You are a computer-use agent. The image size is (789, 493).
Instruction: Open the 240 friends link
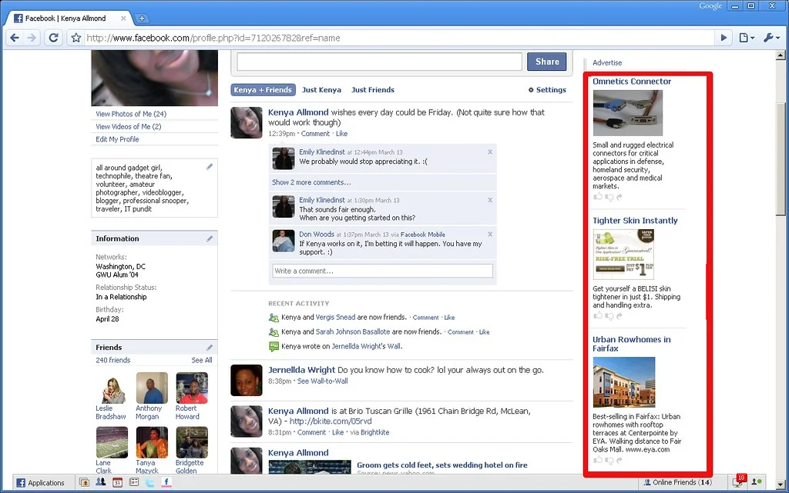pos(112,360)
